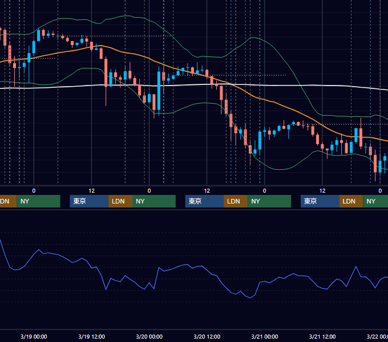This screenshot has height=342, width=388.
Task: Click the NY session block spanning 3/19 00:00
Action: tap(39, 201)
